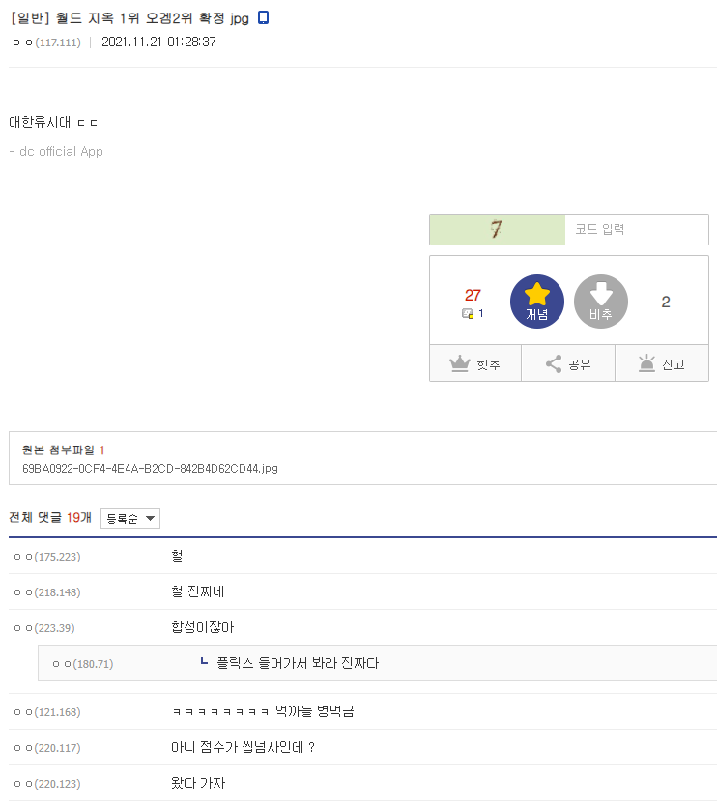Click the comment '왔다 가자'
This screenshot has width=717, height=807.
pos(198,783)
